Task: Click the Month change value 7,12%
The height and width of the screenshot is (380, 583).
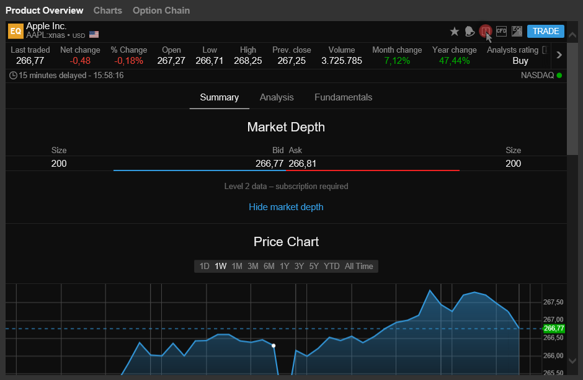Action: point(397,61)
